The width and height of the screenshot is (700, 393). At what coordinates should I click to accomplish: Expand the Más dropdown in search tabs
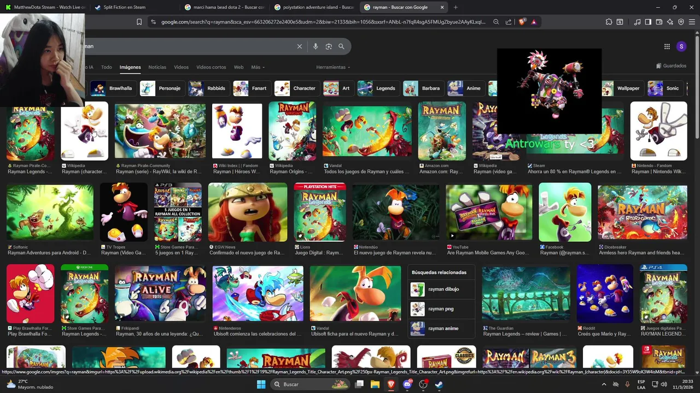(258, 67)
